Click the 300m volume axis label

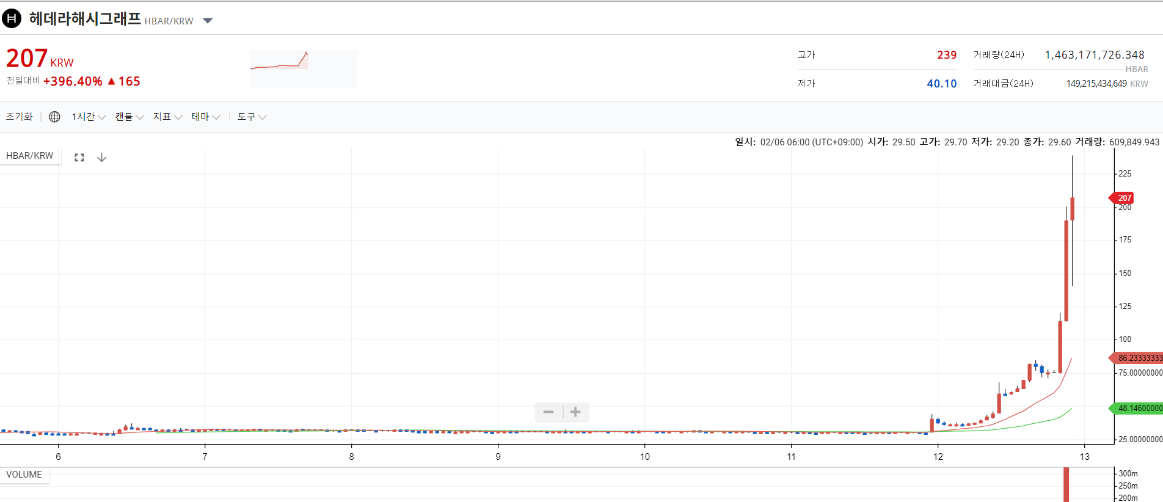[x=1128, y=474]
